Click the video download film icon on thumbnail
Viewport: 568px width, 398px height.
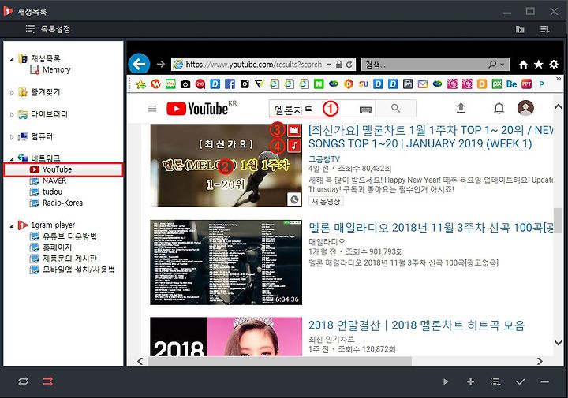(294, 130)
